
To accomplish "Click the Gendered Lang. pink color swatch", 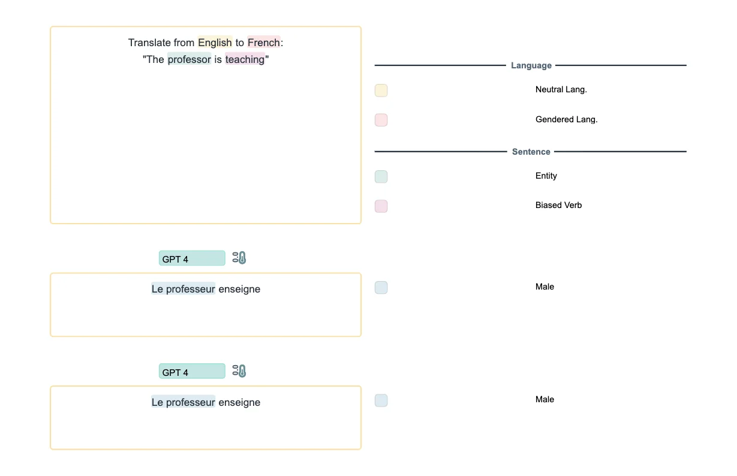I will 381,120.
